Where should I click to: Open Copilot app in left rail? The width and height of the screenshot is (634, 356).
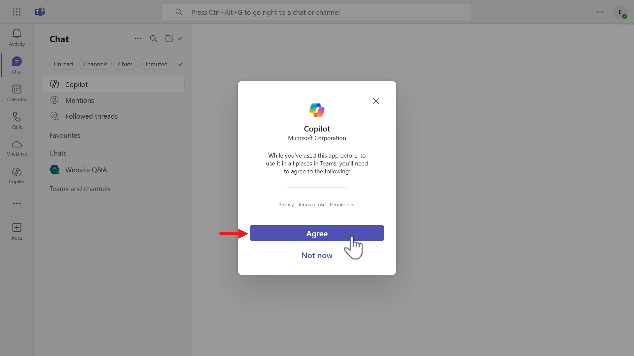(17, 176)
